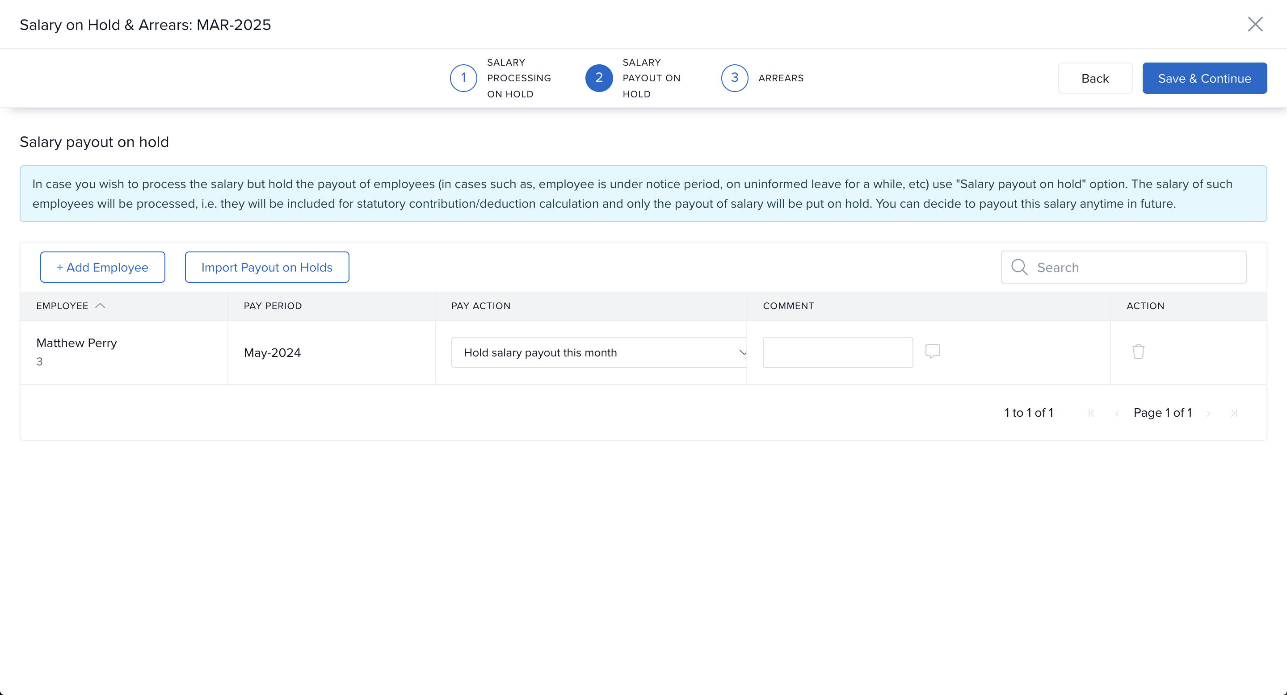Image resolution: width=1287 pixels, height=695 pixels.
Task: Click the comment bubble icon in the row
Action: coord(932,352)
